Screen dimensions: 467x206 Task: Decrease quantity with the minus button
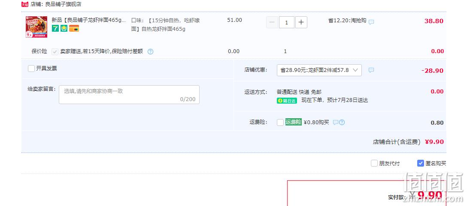tap(272, 22)
